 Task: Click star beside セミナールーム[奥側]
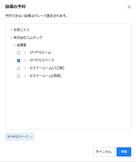(25, 76)
